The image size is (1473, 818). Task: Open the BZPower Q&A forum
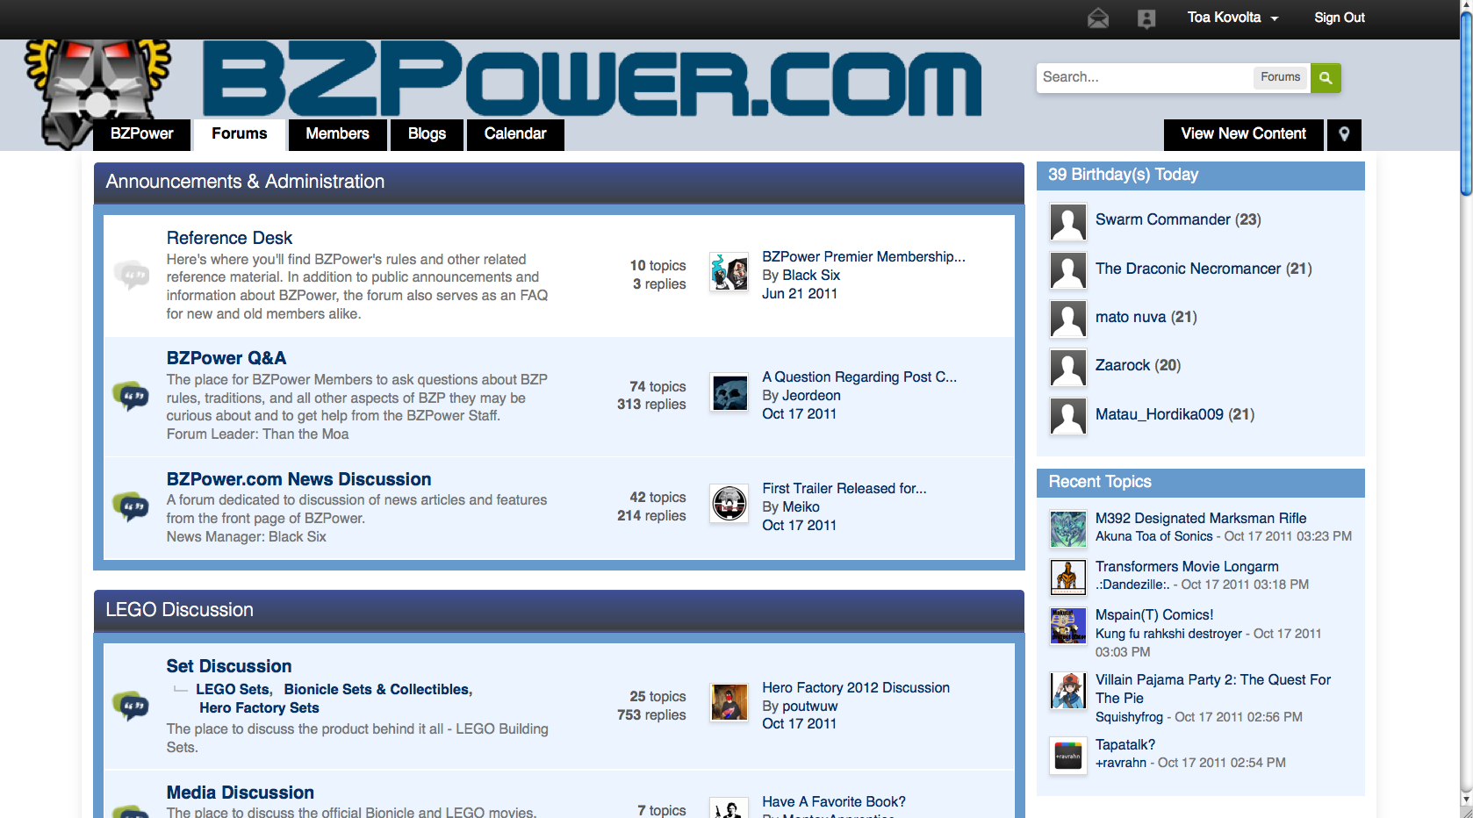click(x=226, y=358)
